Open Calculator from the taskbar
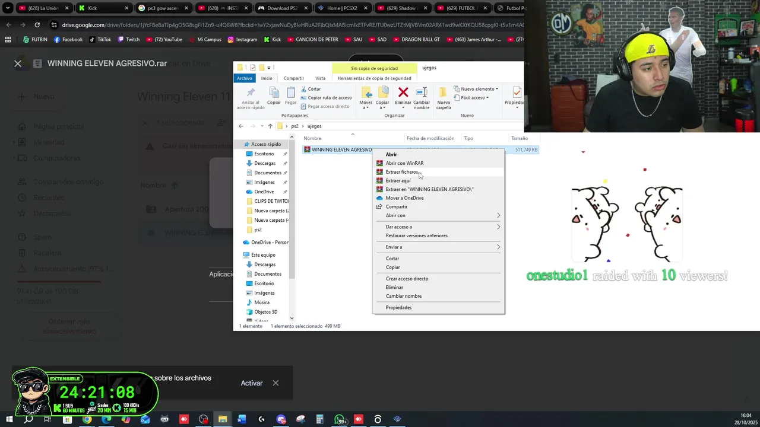760x427 pixels. click(319, 419)
